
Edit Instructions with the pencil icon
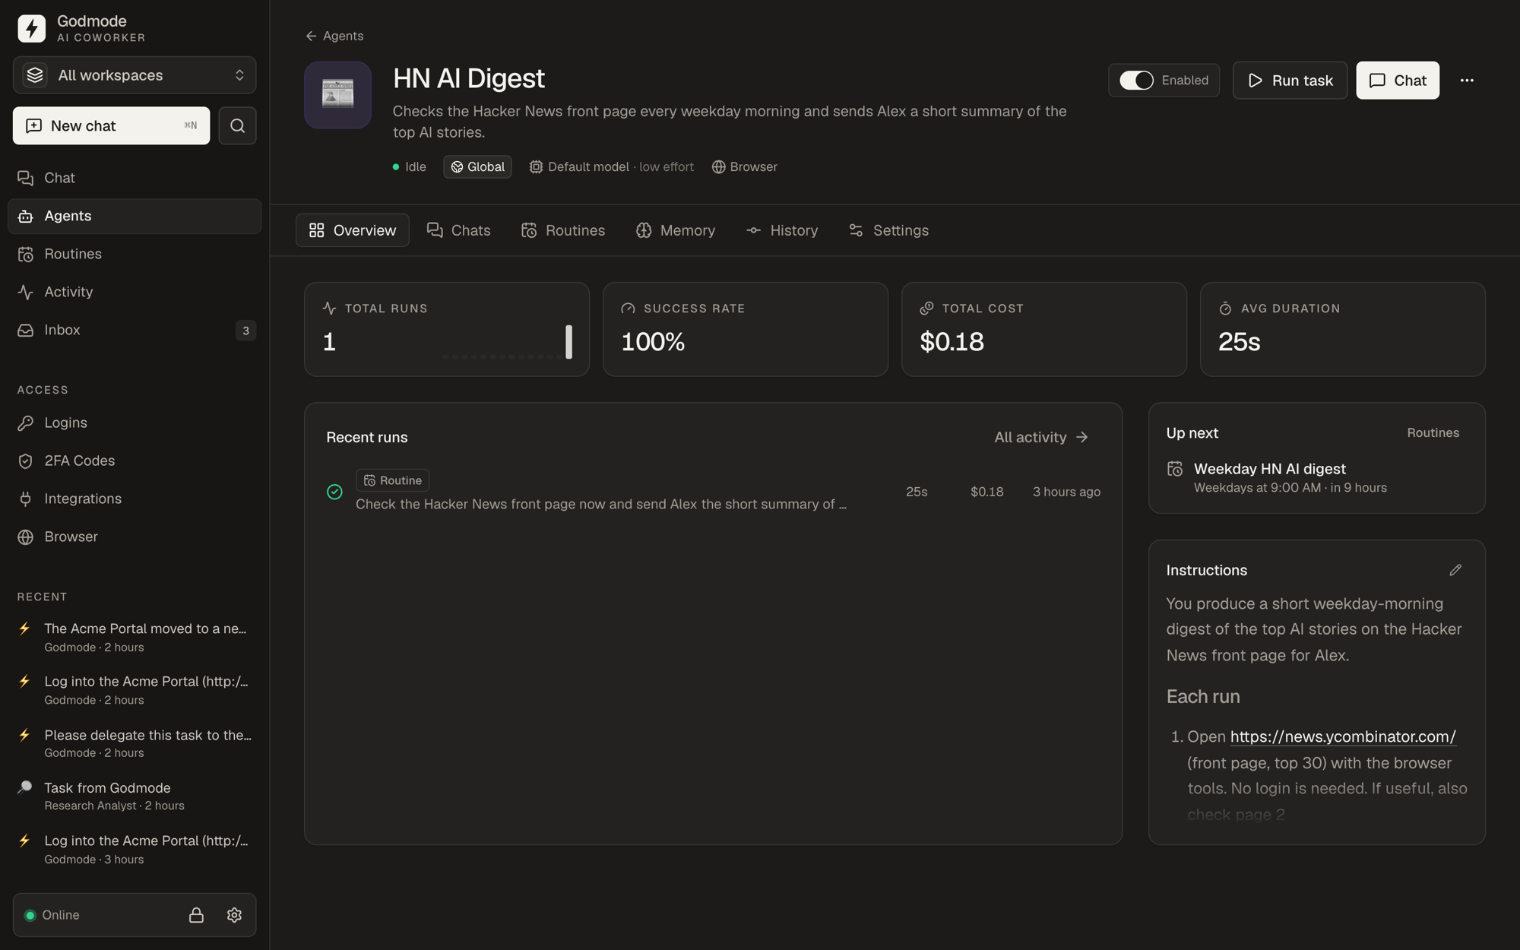pos(1455,570)
